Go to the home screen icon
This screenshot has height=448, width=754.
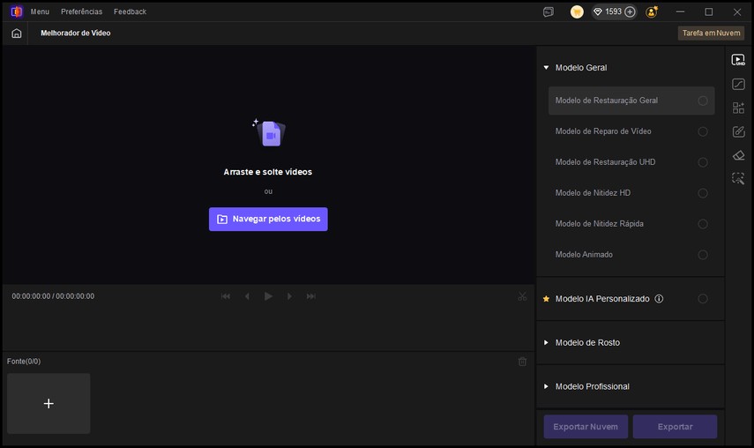pyautogui.click(x=17, y=34)
